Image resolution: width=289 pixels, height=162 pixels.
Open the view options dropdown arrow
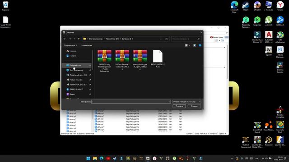point(190,45)
